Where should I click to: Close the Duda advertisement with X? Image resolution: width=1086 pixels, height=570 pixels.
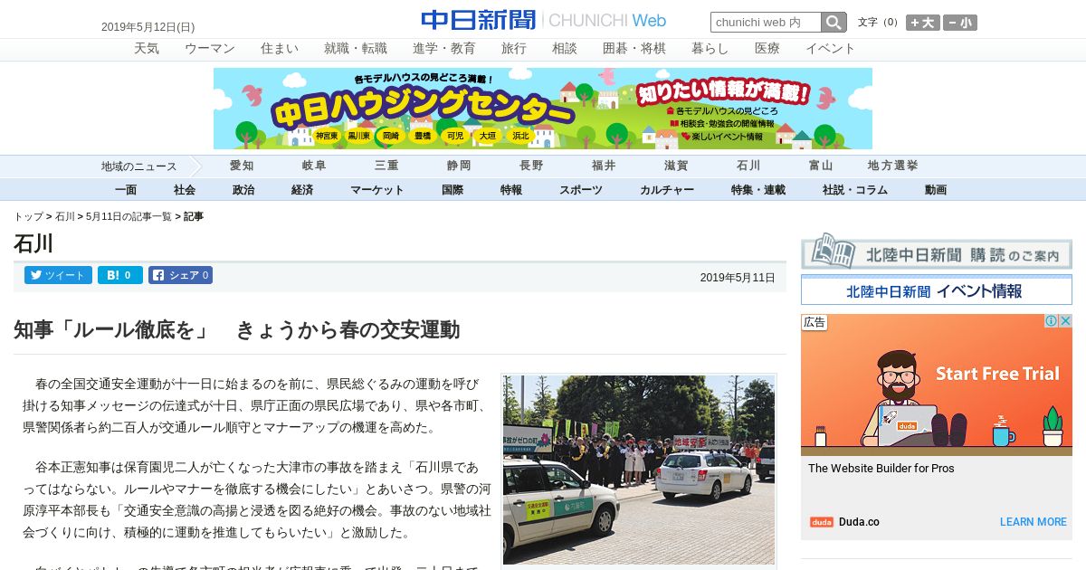pyautogui.click(x=1065, y=321)
